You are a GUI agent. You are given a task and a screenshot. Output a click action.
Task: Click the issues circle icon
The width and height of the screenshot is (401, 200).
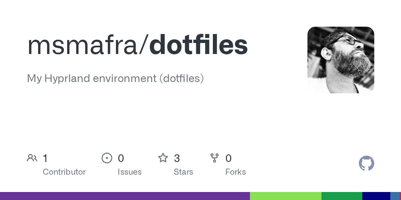pos(107,158)
